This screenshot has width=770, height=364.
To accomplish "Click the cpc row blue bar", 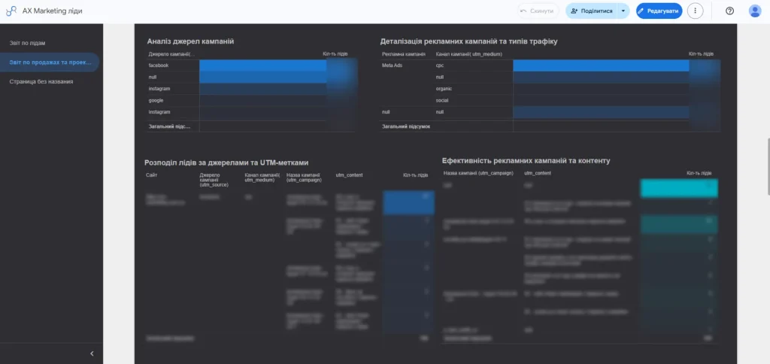I will [x=601, y=65].
